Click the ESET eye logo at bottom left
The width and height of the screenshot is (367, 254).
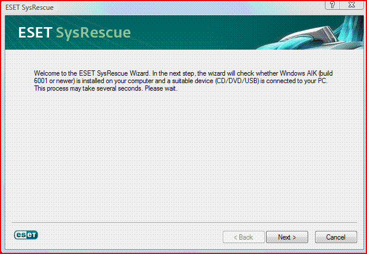(x=26, y=235)
